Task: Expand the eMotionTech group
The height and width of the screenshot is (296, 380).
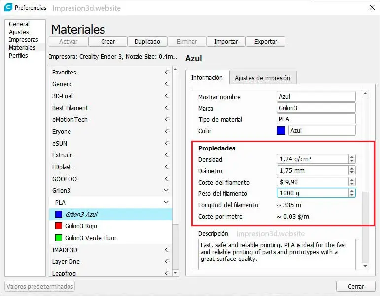Action: (x=166, y=119)
